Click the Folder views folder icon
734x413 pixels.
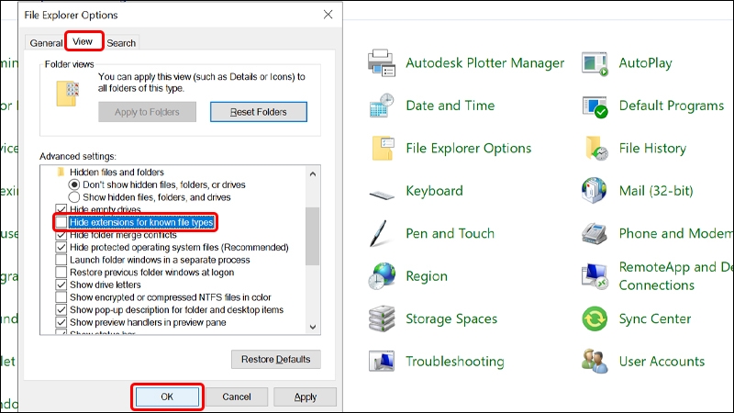click(67, 94)
